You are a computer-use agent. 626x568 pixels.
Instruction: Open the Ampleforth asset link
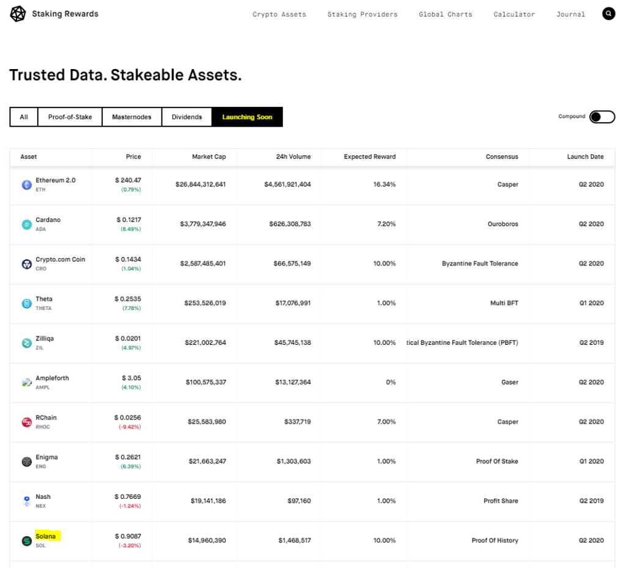(53, 378)
